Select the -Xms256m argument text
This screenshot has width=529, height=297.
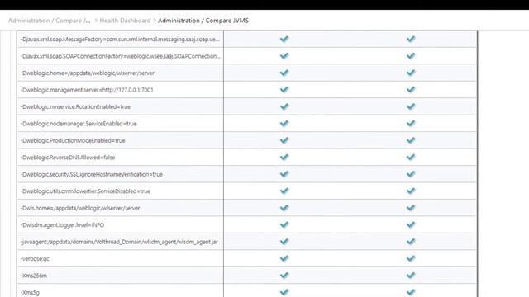point(34,276)
